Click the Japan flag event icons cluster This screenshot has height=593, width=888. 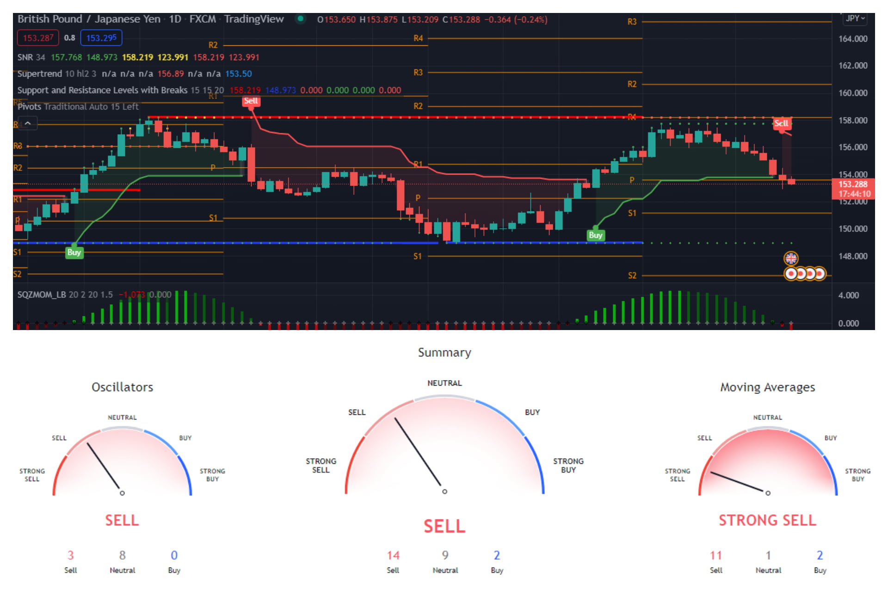(x=805, y=274)
